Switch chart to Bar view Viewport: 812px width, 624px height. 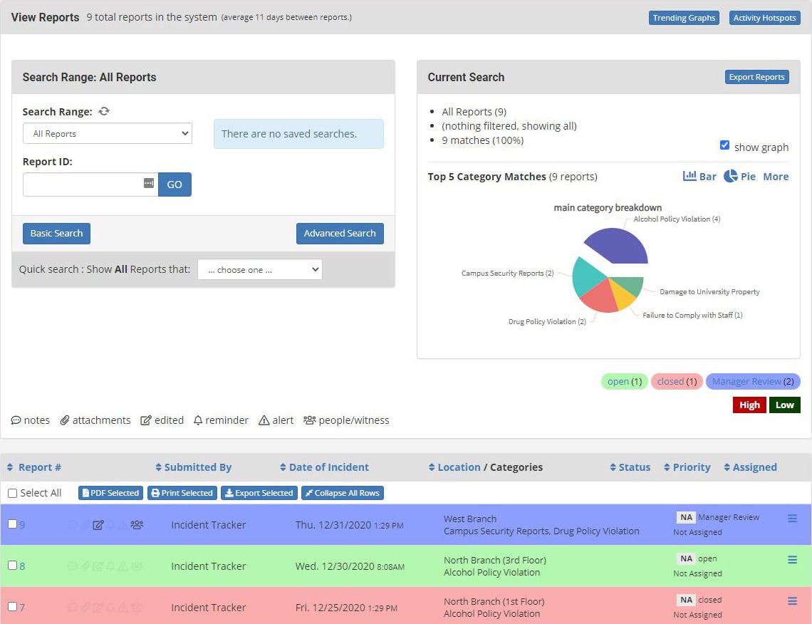tap(699, 177)
